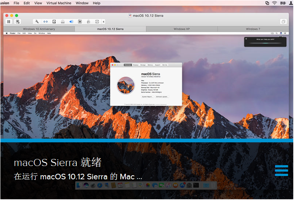This screenshot has width=294, height=200.
Task: Open iBooks in the guest dock
Action: tap(175, 185)
